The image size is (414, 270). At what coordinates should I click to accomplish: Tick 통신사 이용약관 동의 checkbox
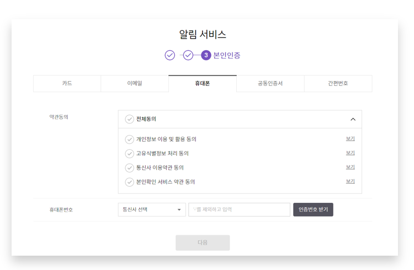129,168
